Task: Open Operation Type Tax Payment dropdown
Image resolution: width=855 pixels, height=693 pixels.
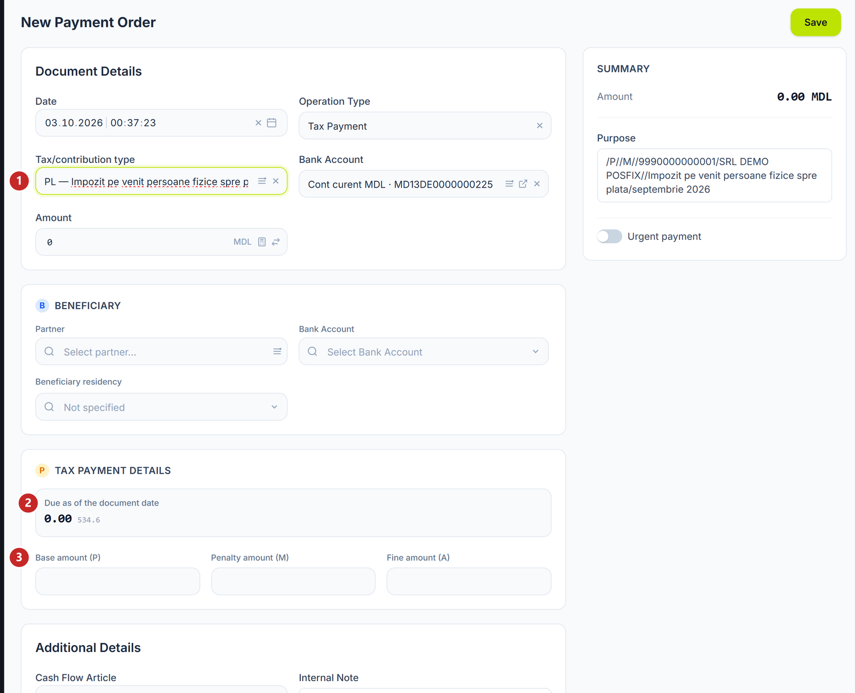Action: (x=425, y=126)
